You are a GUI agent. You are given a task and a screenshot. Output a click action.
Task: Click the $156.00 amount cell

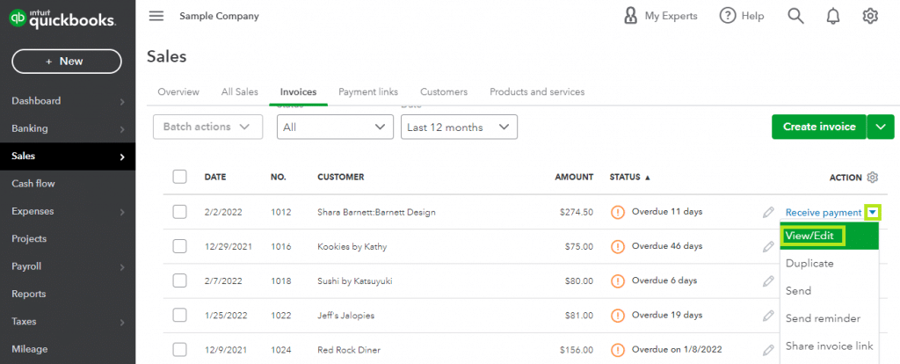click(577, 350)
